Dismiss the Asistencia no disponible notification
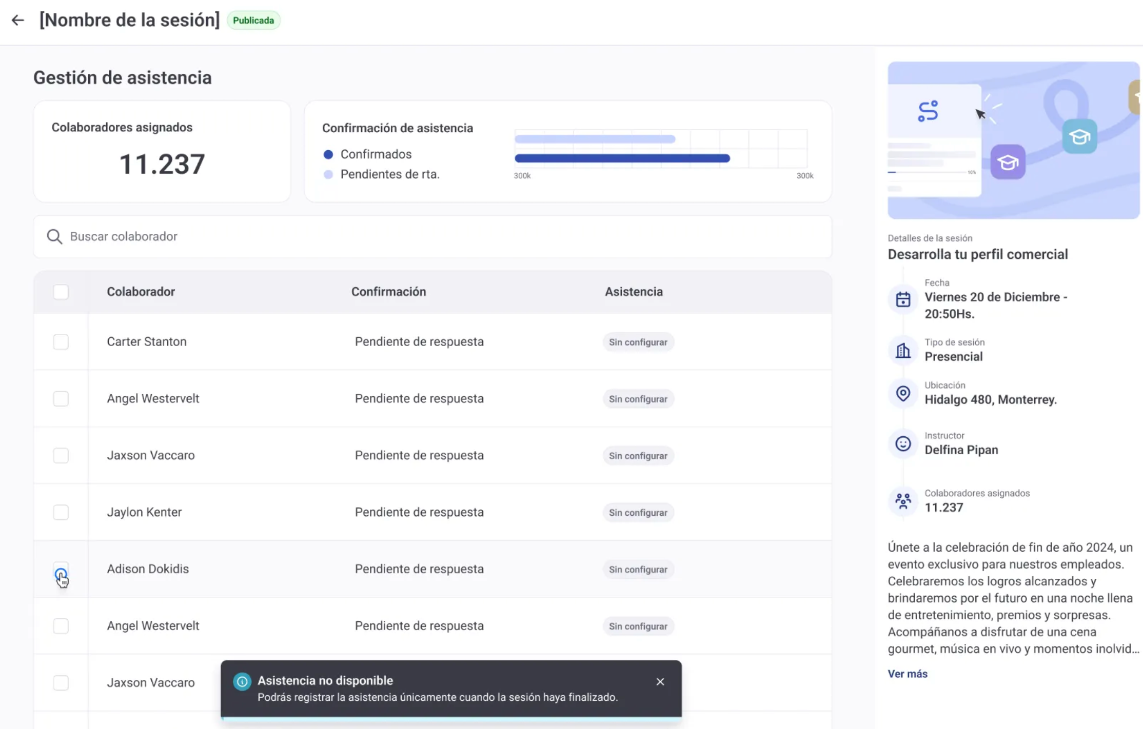Viewport: 1143px width, 729px height. pyautogui.click(x=660, y=682)
